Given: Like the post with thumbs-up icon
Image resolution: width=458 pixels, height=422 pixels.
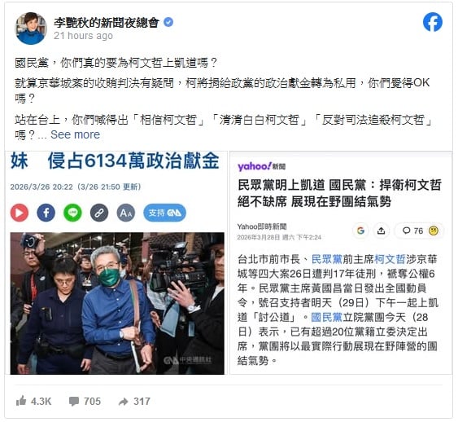Looking at the screenshot, I should 21,401.
